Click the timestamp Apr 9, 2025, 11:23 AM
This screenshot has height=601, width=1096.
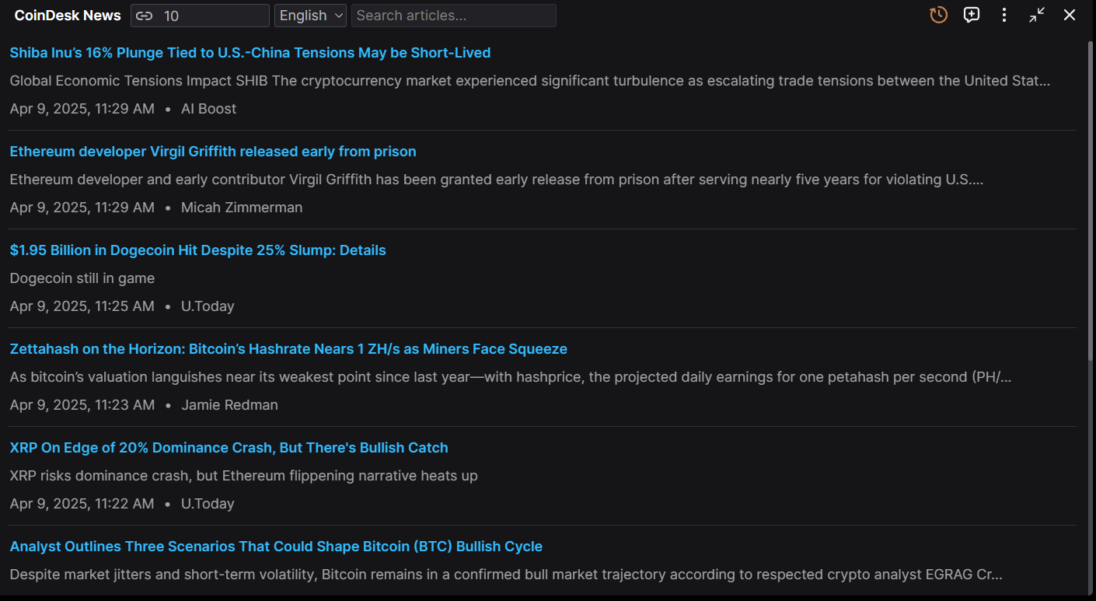[82, 405]
